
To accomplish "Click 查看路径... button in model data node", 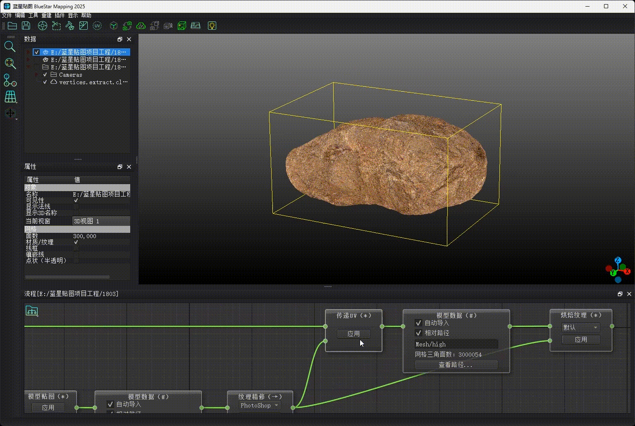I will click(456, 365).
